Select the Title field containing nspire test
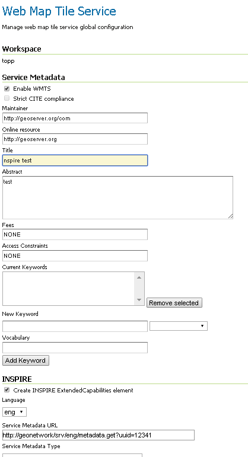 [75, 160]
